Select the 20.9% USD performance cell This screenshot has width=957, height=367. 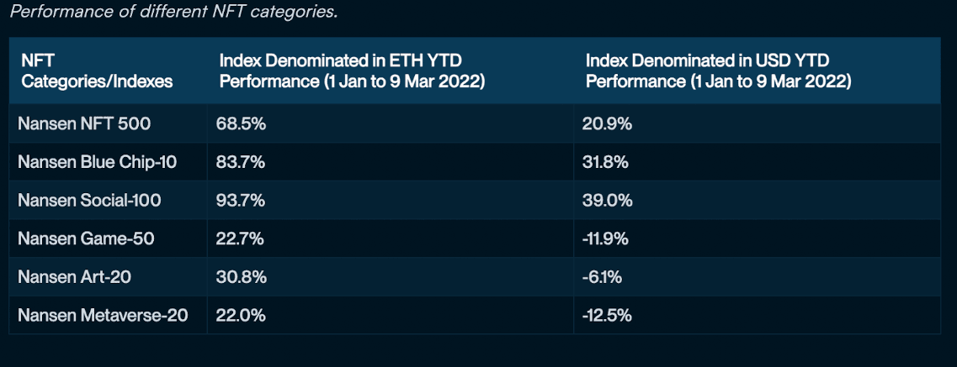pyautogui.click(x=607, y=124)
